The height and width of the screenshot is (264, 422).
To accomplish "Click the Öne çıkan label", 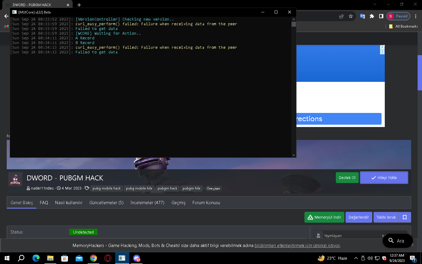I will click(x=213, y=189).
